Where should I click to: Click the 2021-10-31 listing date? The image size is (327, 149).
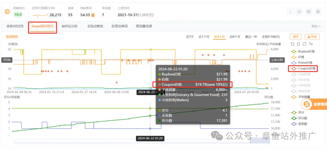[128, 15]
